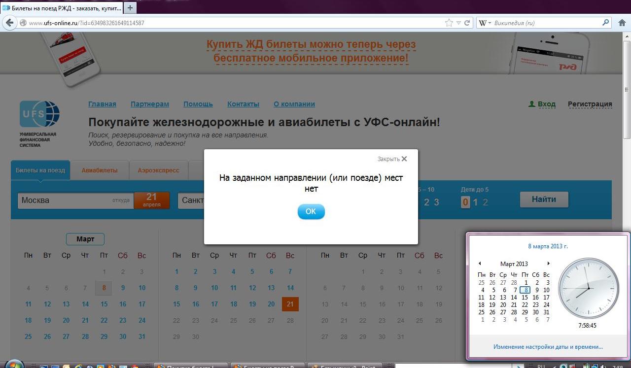Open a new tab with plus icon
Image resolution: width=631 pixels, height=368 pixels.
point(130,8)
